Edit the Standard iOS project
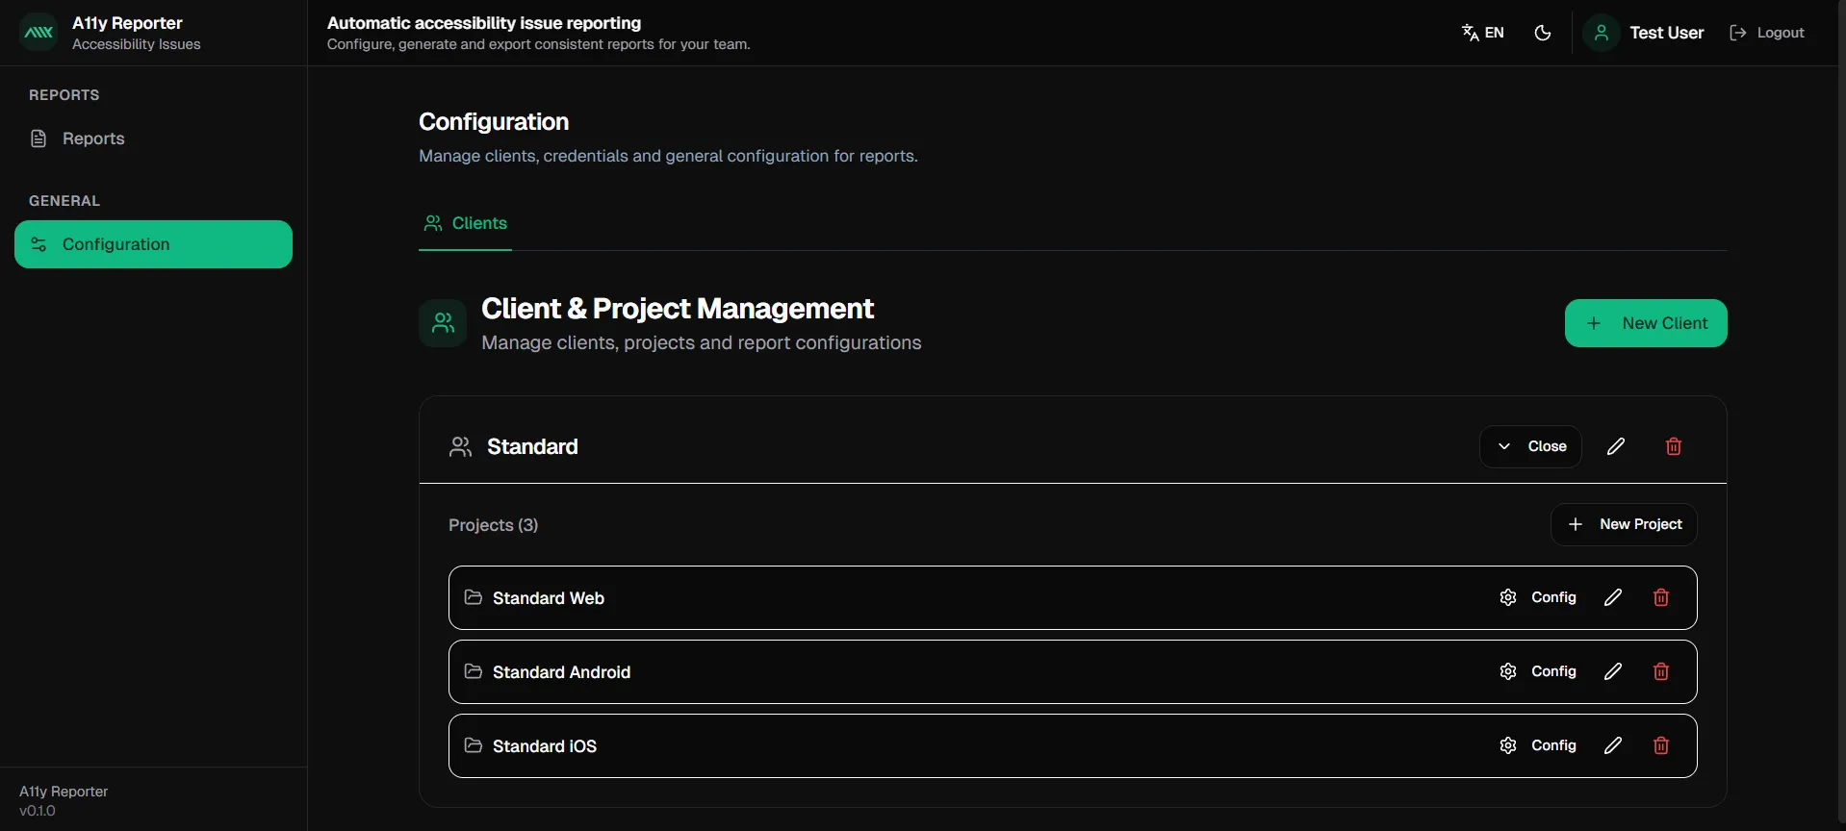Screen dimensions: 1846x831 pyautogui.click(x=1613, y=745)
